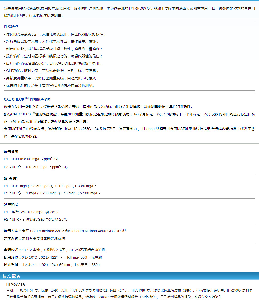Click the 高精度测量结果 bullet
Viewport: 259px width, 301px height.
point(50,78)
